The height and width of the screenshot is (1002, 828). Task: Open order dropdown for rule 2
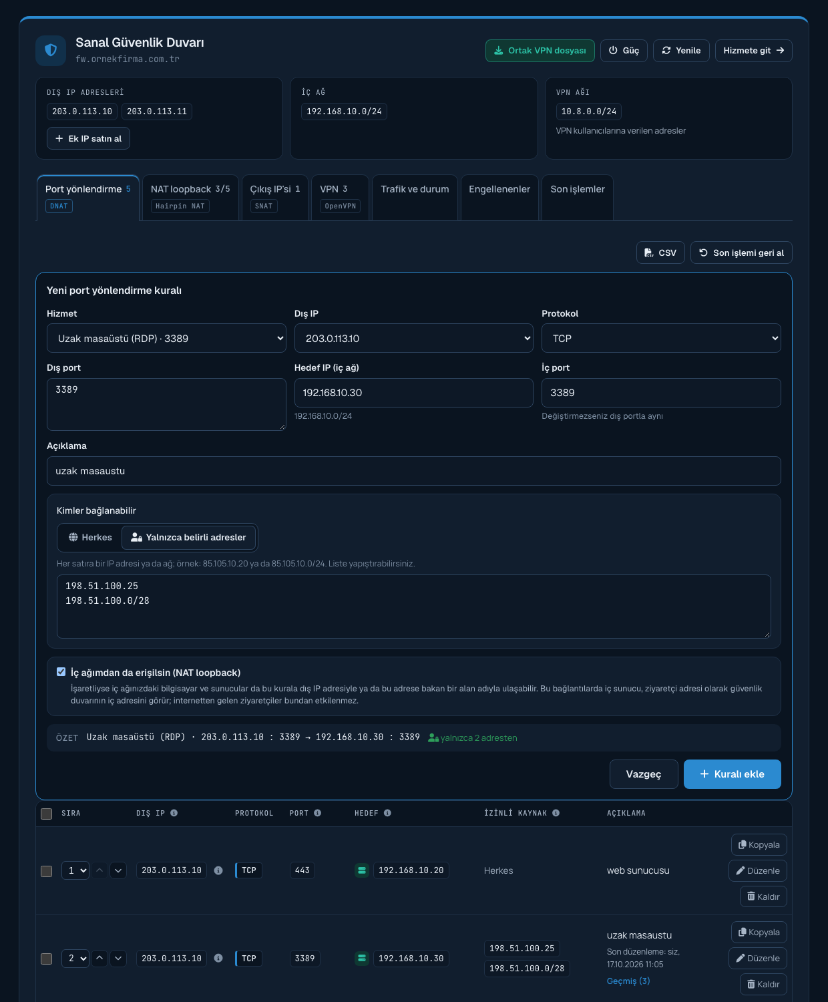coord(75,958)
